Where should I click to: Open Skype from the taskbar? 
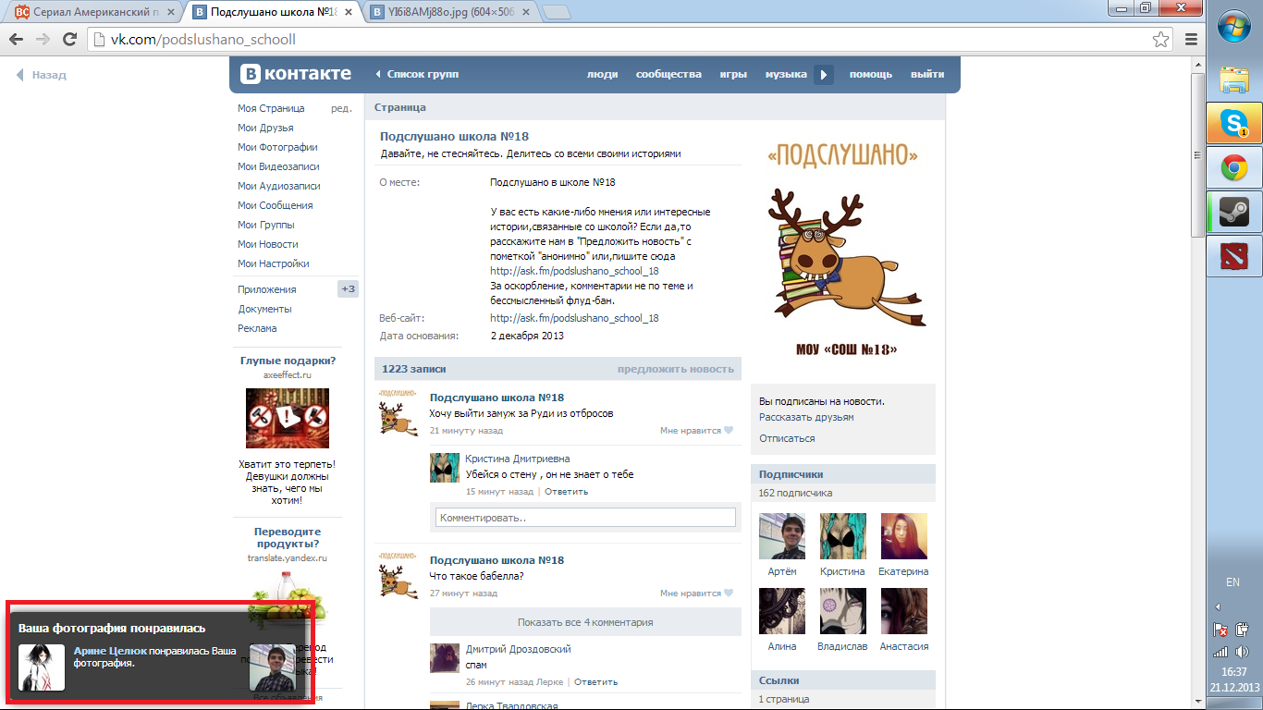point(1234,123)
